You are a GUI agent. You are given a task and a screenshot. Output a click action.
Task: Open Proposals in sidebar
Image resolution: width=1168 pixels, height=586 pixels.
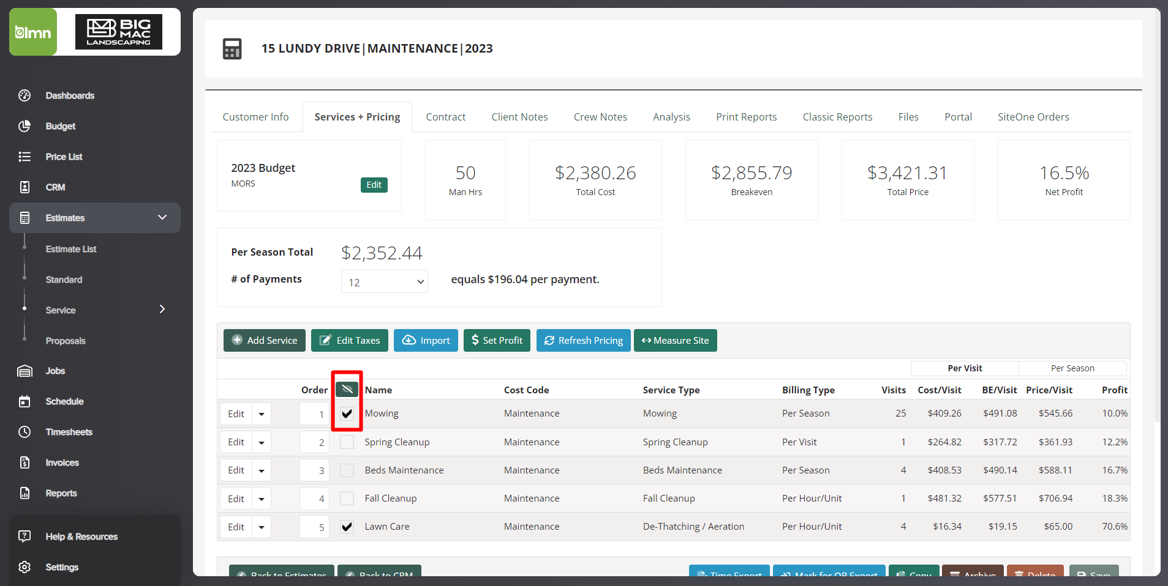tap(66, 341)
